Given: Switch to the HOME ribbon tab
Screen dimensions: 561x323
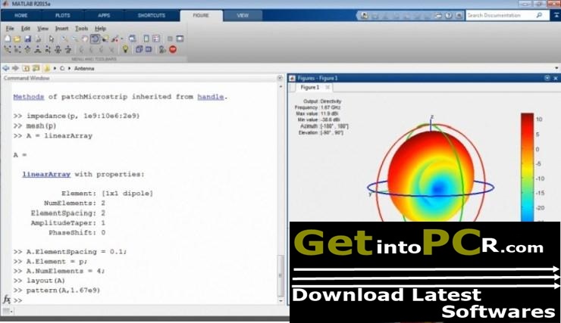Looking at the screenshot, I should point(20,15).
